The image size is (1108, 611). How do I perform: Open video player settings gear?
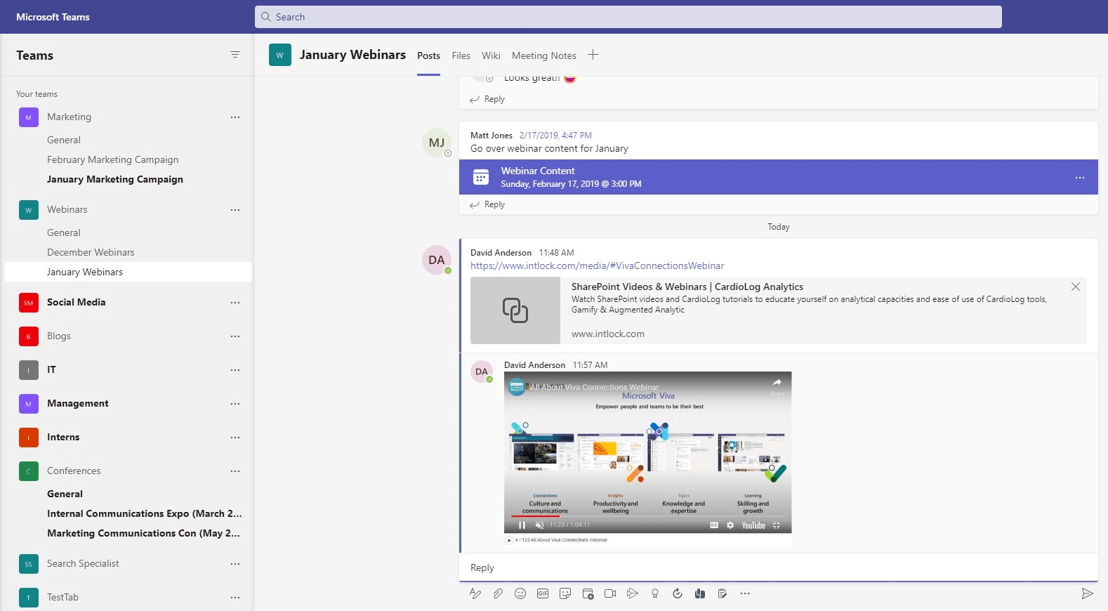pos(730,525)
